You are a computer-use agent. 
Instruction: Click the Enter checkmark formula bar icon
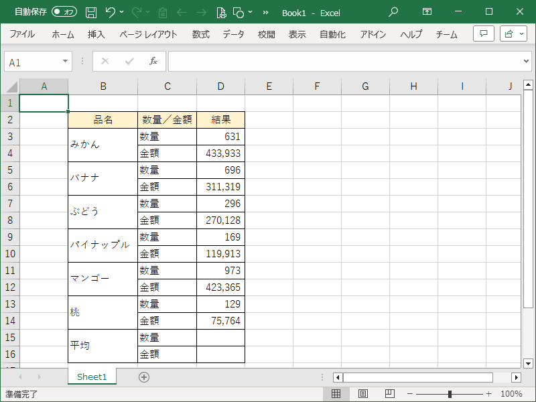(129, 61)
